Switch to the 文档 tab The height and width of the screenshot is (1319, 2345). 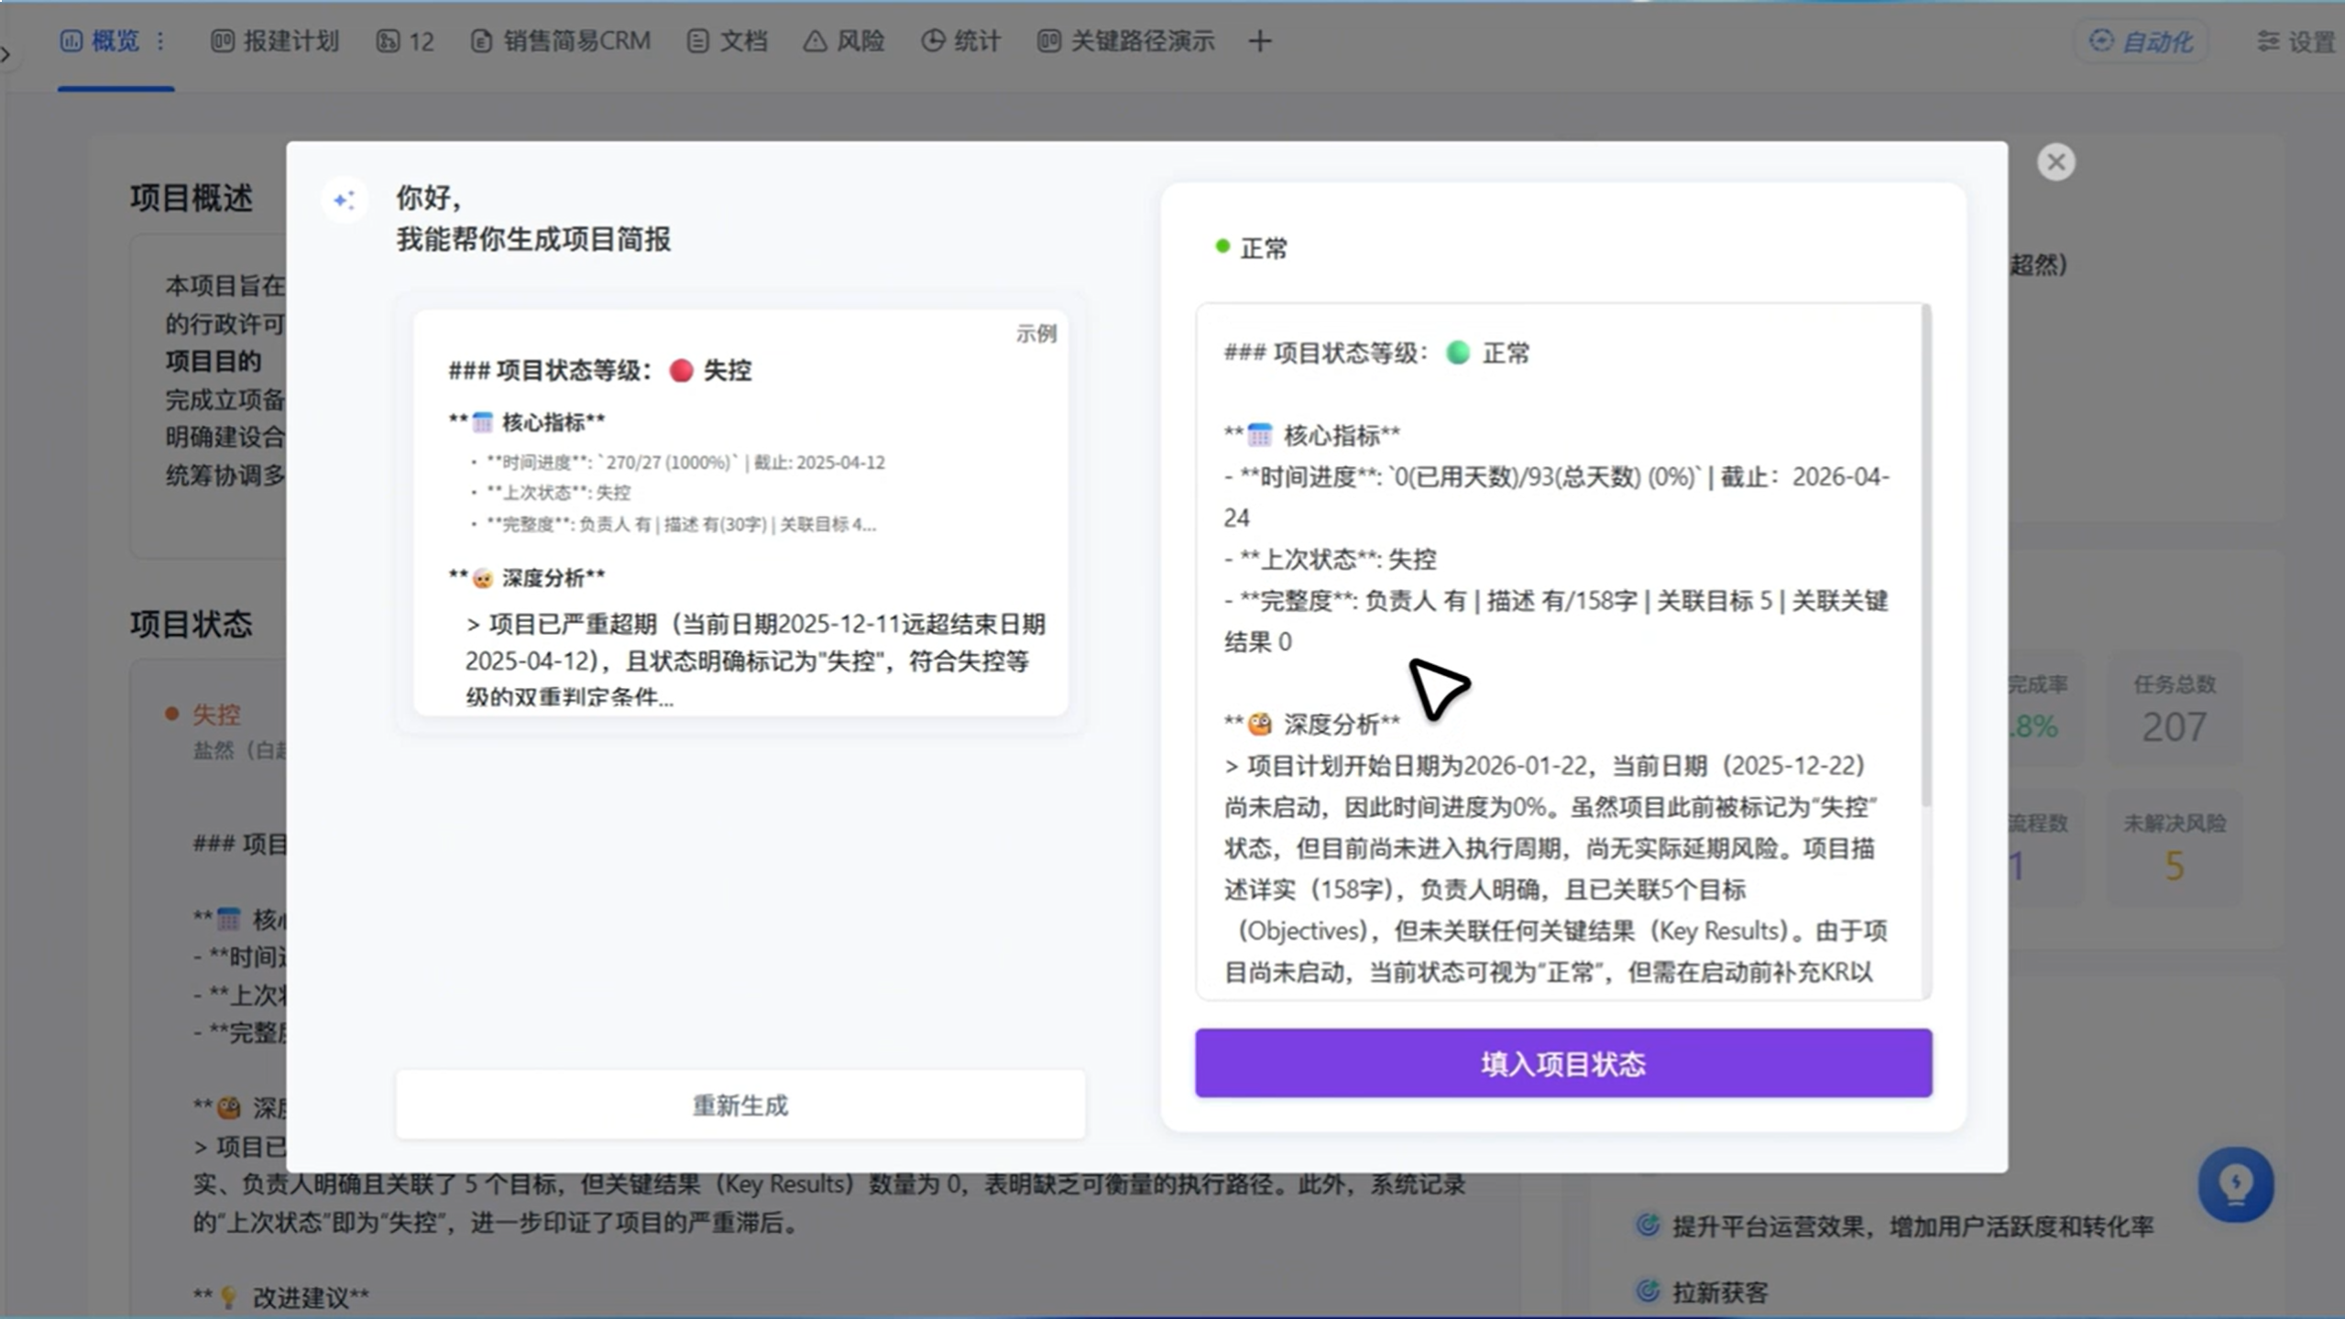(727, 41)
